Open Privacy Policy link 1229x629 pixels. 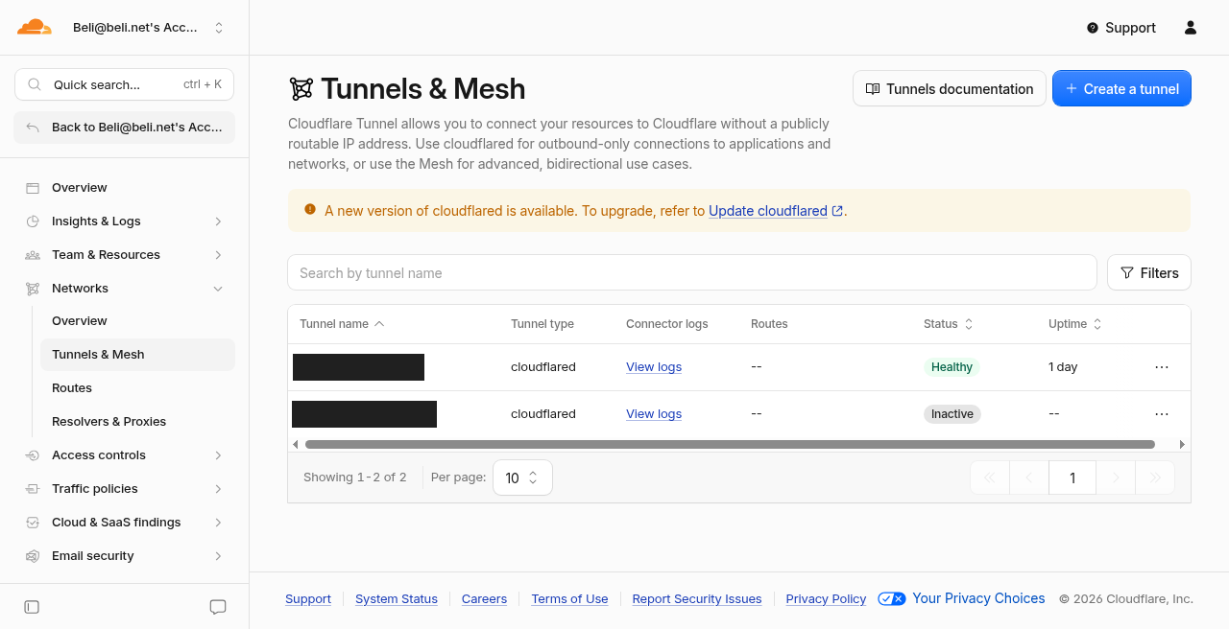[x=826, y=599]
